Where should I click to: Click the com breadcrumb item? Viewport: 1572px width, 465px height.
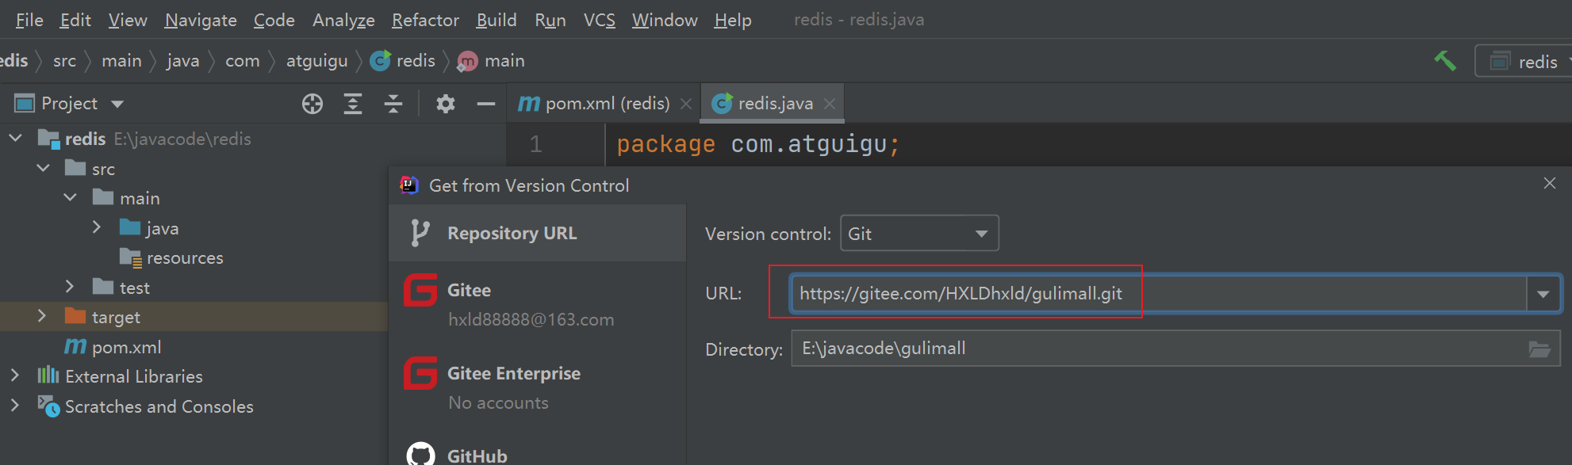[x=243, y=61]
